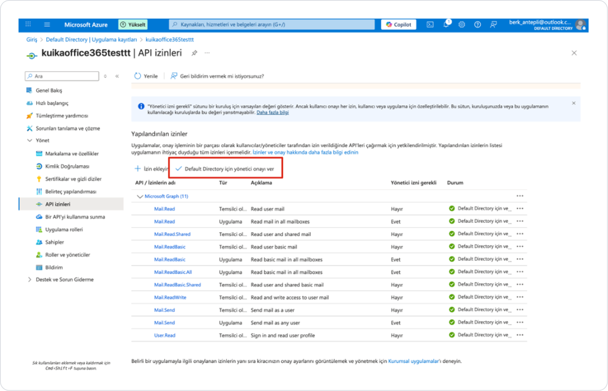Screen dimensions: 608x391
Task: Click the Microsoft Azure home title
Action: point(86,25)
